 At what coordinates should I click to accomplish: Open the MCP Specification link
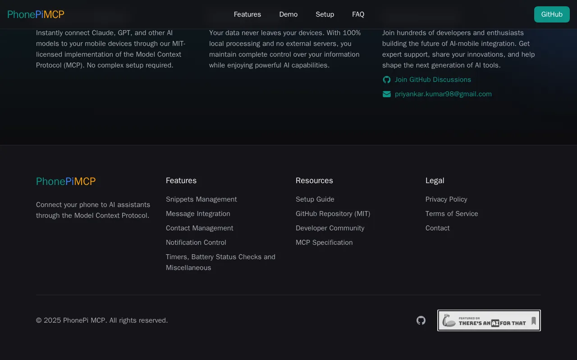pyautogui.click(x=324, y=243)
